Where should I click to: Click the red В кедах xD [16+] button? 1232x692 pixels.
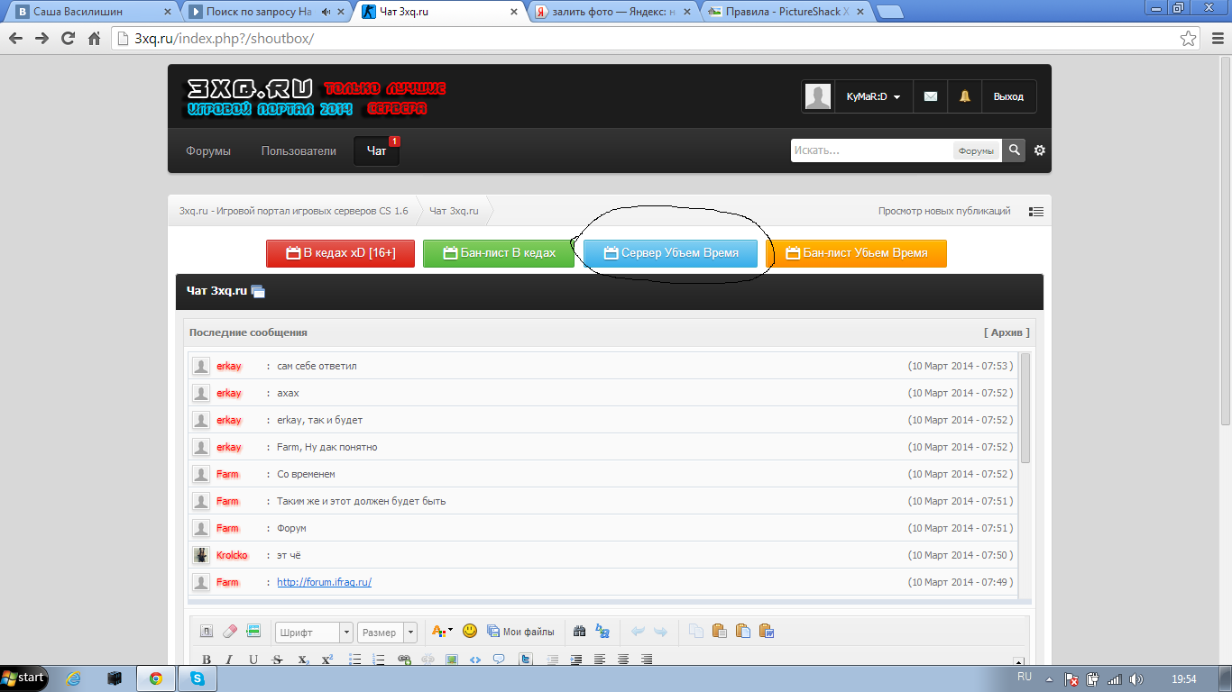(x=340, y=253)
